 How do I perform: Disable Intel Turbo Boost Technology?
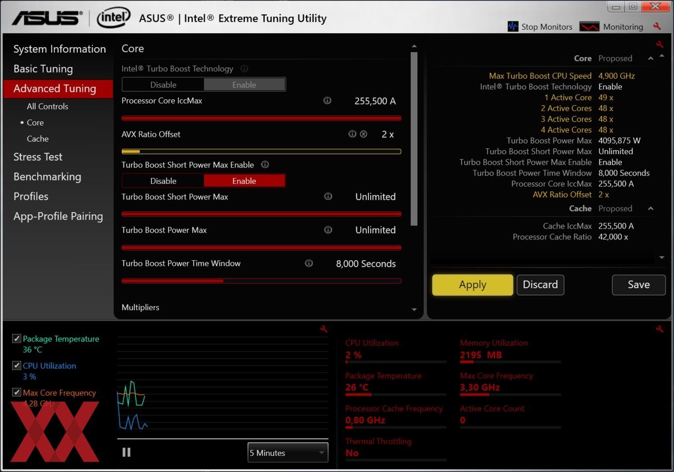163,85
